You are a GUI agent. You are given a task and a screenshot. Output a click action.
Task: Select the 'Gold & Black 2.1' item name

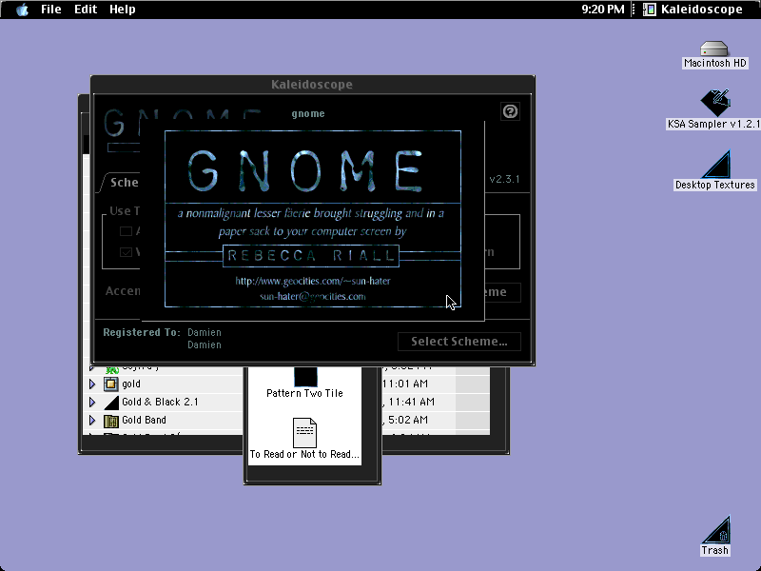[160, 402]
